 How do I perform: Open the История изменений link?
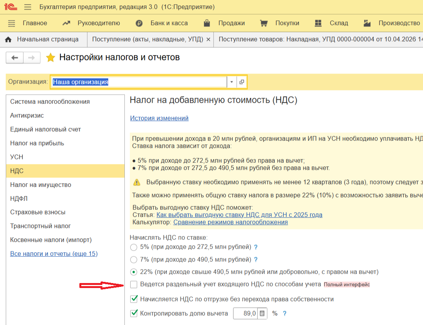[159, 118]
